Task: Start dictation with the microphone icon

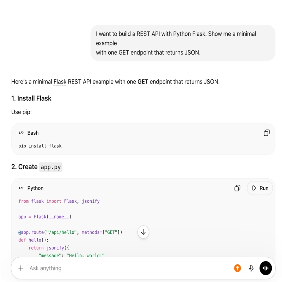Action: tap(251, 268)
